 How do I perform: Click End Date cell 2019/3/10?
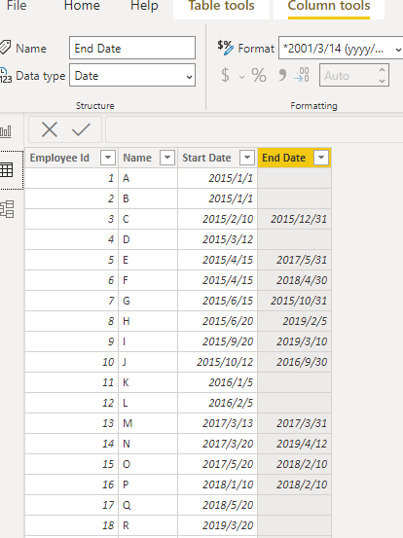(x=295, y=341)
